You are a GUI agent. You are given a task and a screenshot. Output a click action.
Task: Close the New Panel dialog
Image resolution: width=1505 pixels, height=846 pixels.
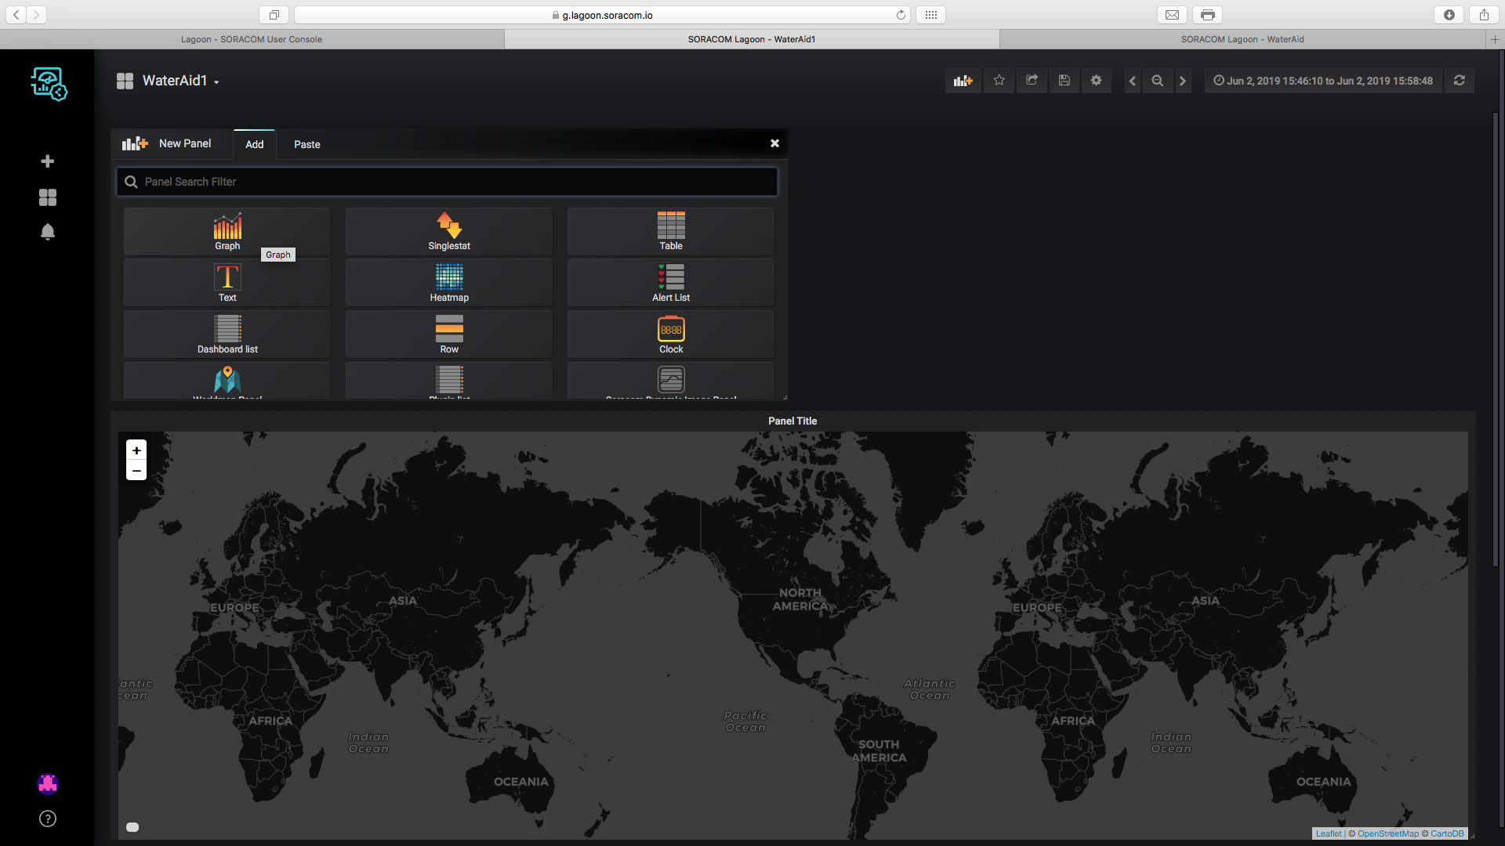(774, 143)
